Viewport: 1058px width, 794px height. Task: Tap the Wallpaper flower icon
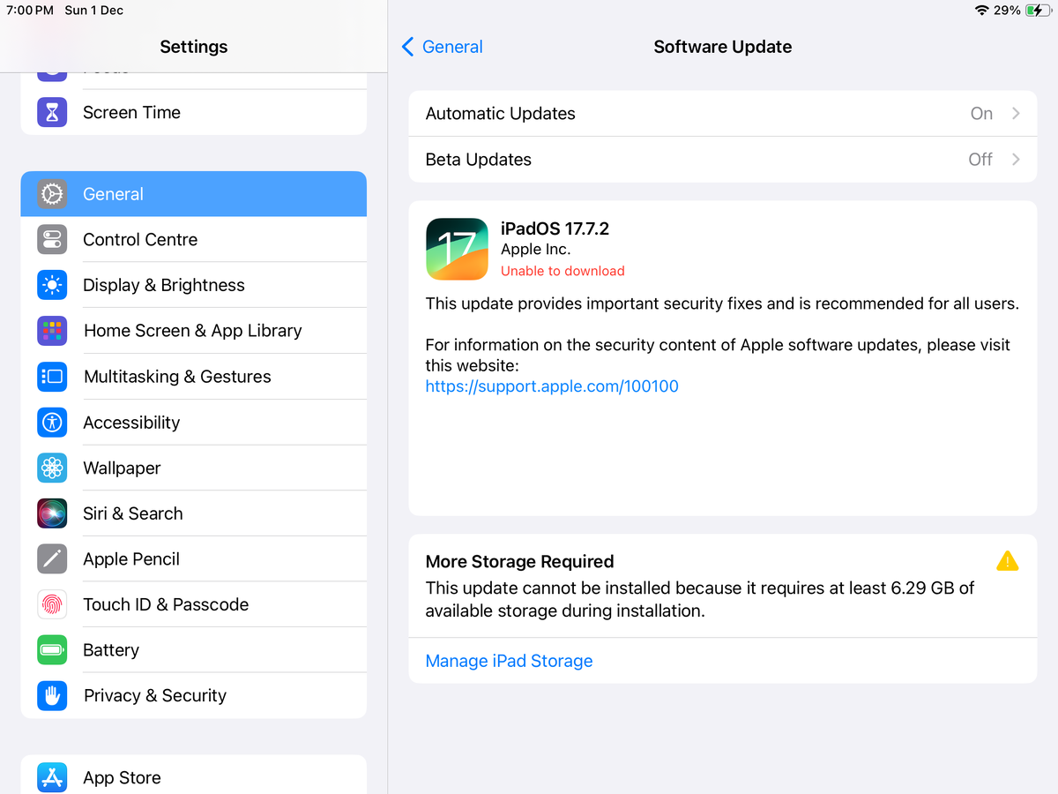click(52, 468)
